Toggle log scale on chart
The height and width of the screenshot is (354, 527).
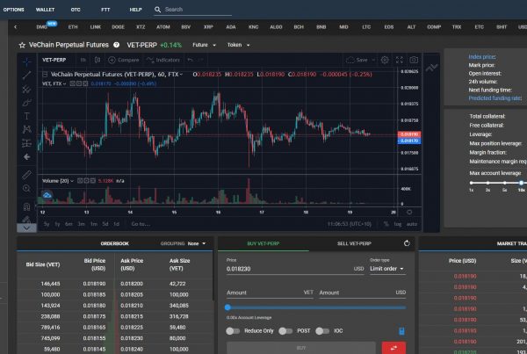pyautogui.click(x=398, y=224)
